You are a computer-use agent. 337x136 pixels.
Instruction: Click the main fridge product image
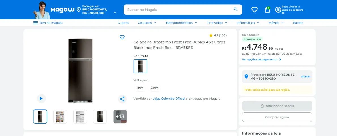coord(80,70)
